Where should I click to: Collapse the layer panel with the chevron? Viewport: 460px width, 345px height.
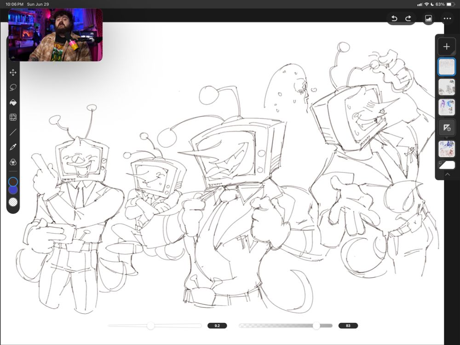(448, 174)
